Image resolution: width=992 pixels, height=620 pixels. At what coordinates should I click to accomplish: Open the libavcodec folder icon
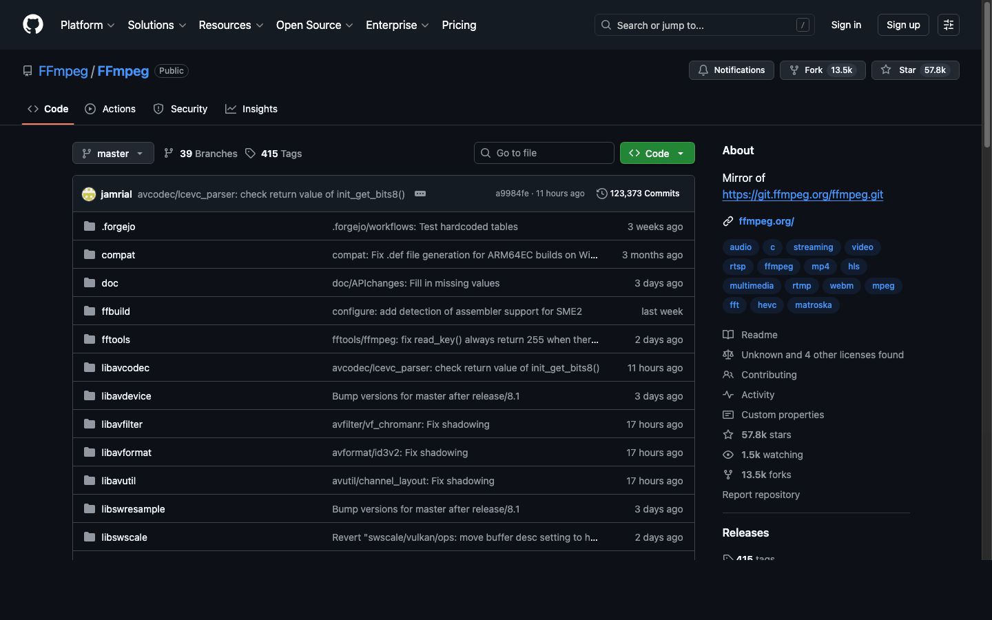89,367
